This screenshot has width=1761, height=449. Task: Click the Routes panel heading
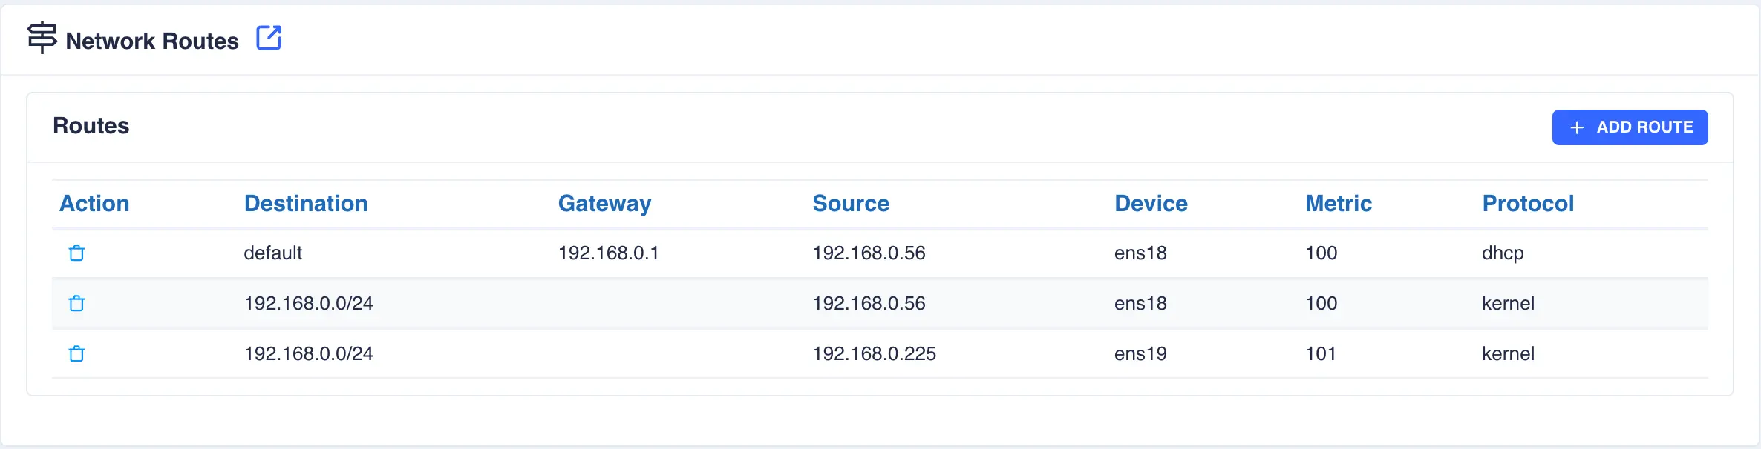(x=91, y=126)
